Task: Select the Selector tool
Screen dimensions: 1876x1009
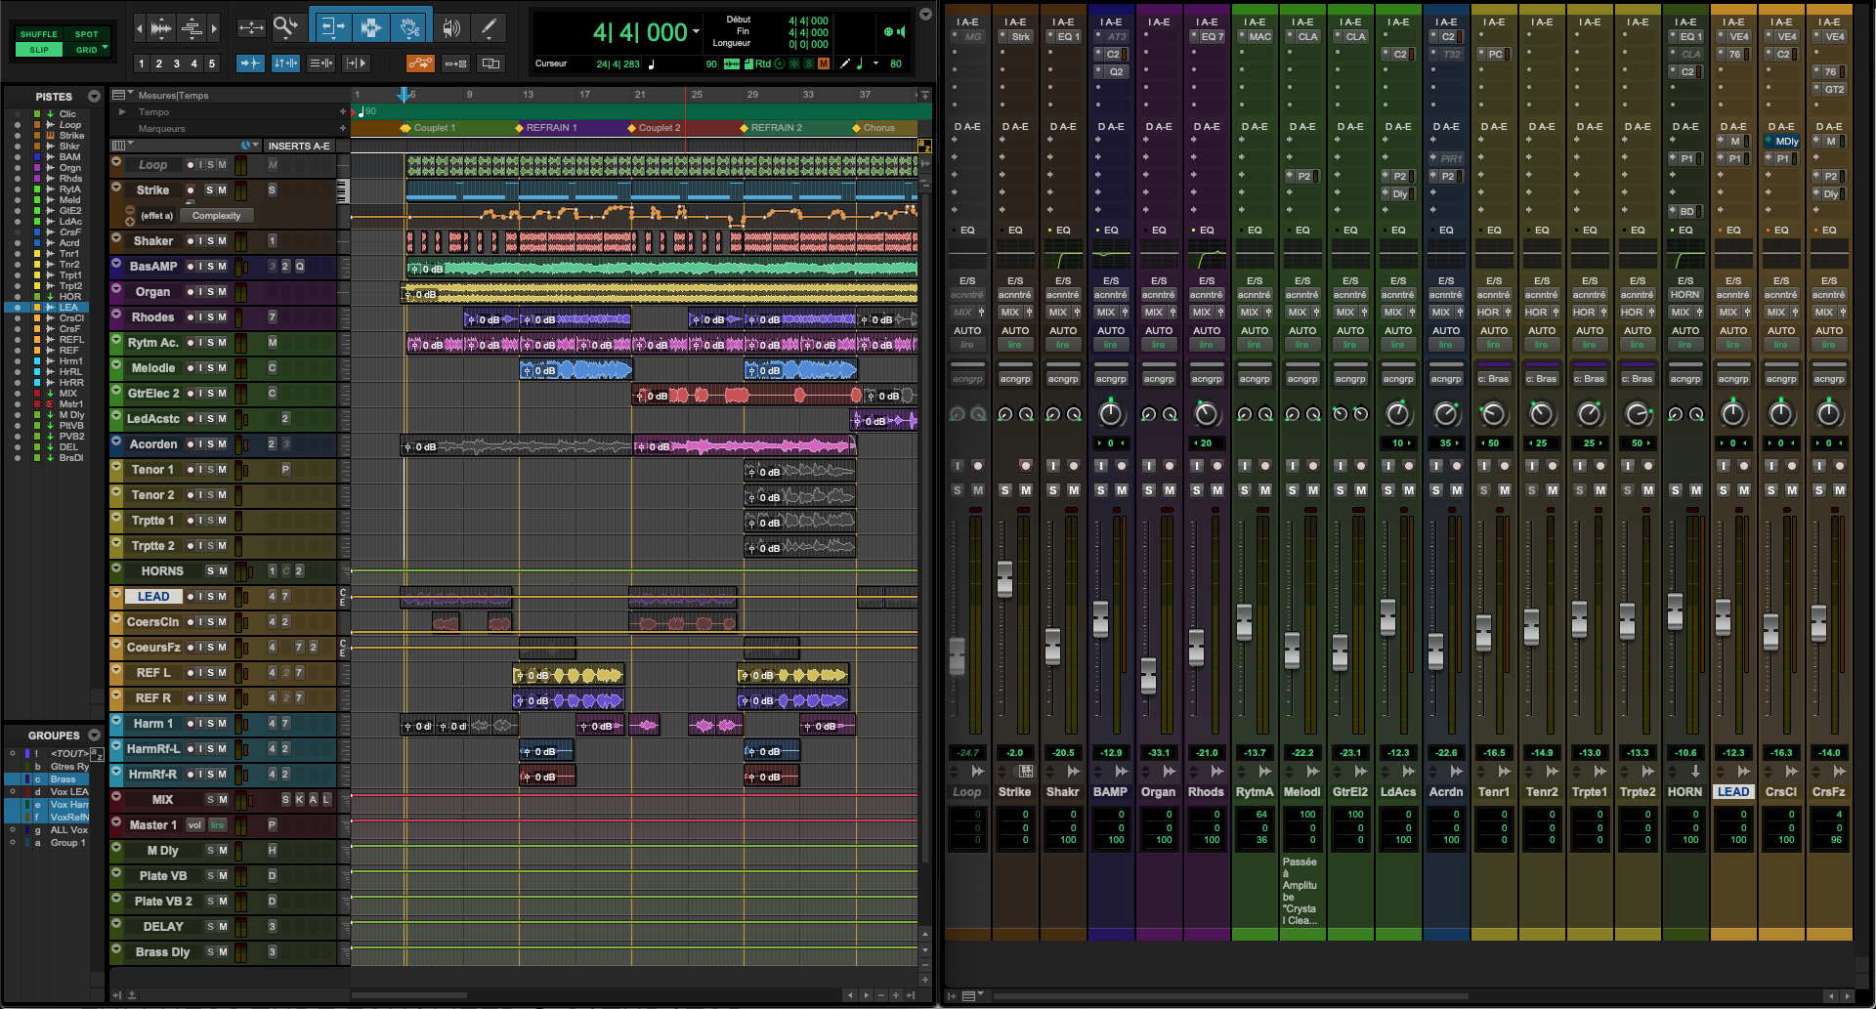Action: pyautogui.click(x=371, y=28)
